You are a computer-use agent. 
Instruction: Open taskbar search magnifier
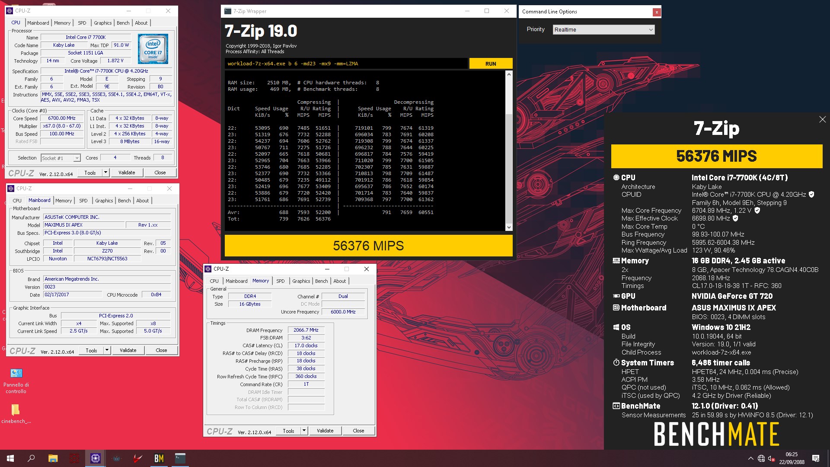[x=31, y=458]
